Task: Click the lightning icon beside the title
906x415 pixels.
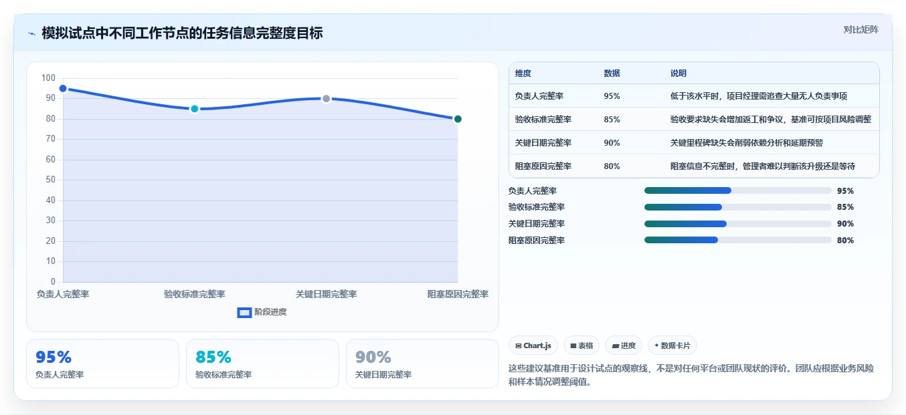Action: (x=31, y=33)
